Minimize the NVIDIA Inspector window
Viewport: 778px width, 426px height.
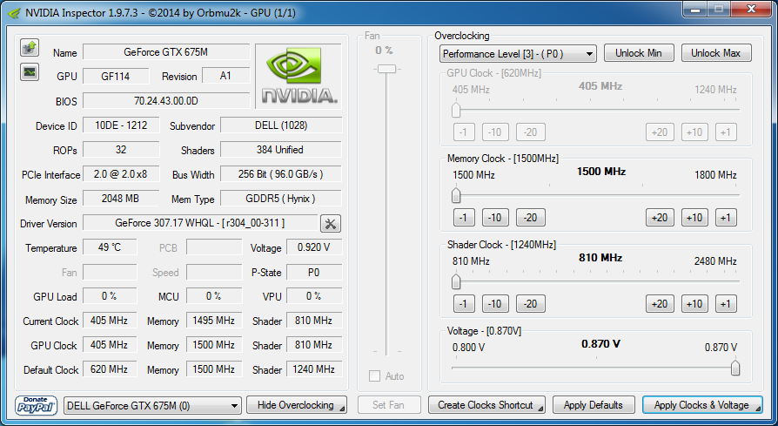tap(694, 9)
